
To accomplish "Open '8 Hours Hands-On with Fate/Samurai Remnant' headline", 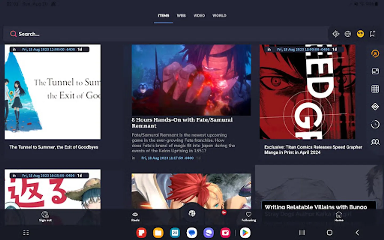I will pyautogui.click(x=182, y=123).
